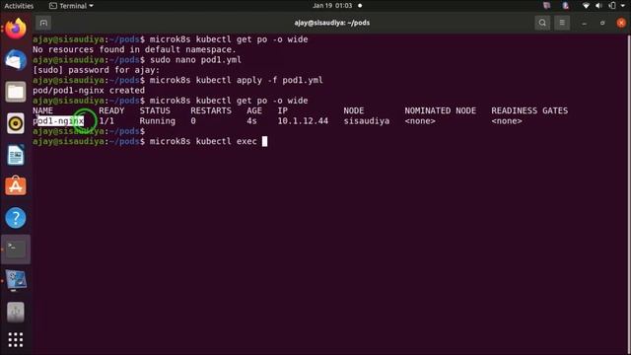The width and height of the screenshot is (631, 355).
Task: Click the first tray indicator icon
Action: (546, 6)
